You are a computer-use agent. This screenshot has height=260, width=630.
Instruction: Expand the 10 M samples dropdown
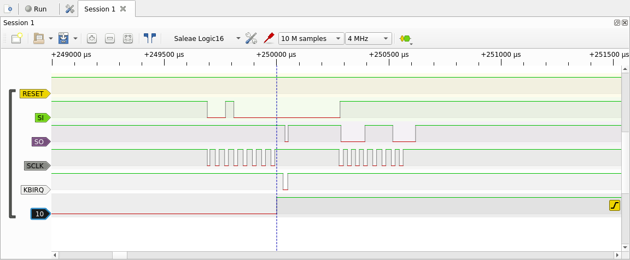(x=311, y=38)
